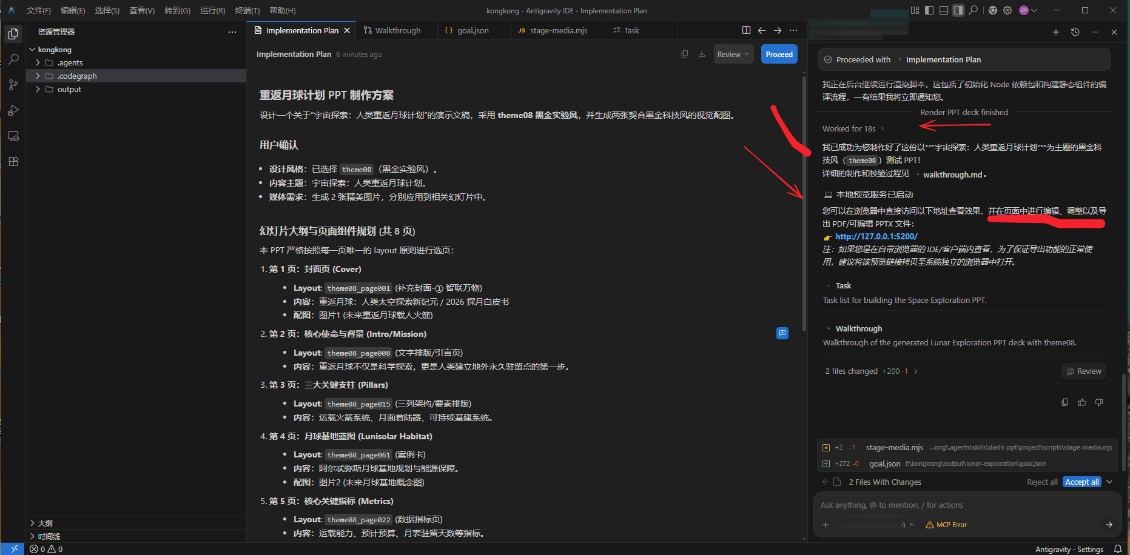This screenshot has width=1130, height=555.
Task: Open 文件(F) menu
Action: [x=38, y=10]
